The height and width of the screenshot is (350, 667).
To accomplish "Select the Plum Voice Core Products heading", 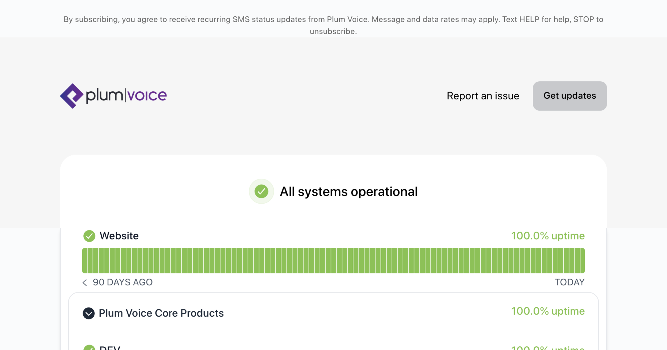I will click(x=161, y=313).
